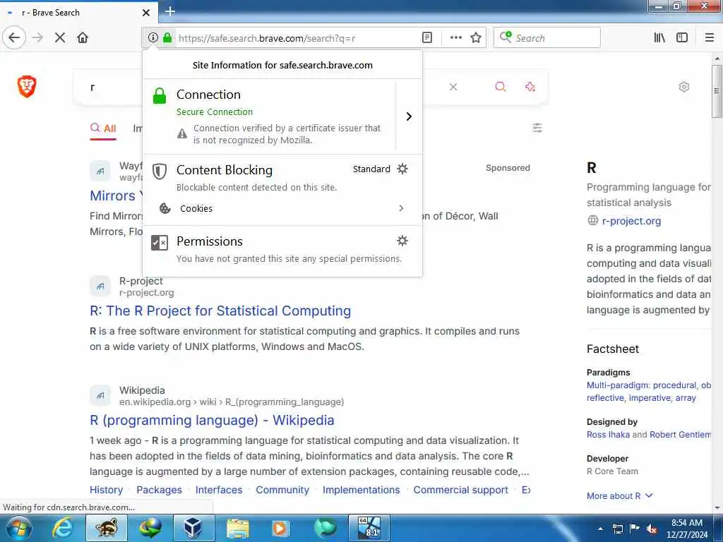Click the site information (i) icon

[153, 38]
